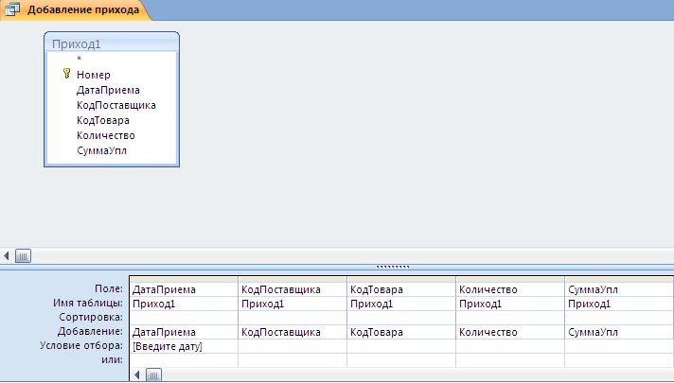
Task: Select the Номер field in the Приход1 table
Action: tap(94, 75)
